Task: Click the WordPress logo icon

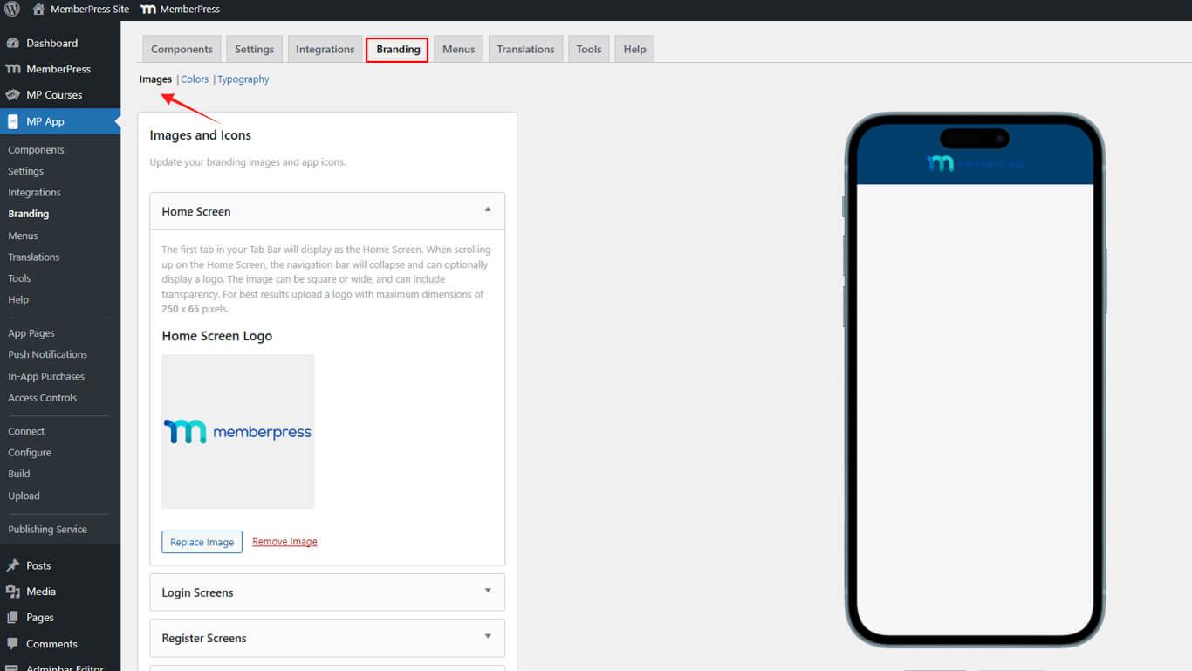Action: click(x=12, y=10)
